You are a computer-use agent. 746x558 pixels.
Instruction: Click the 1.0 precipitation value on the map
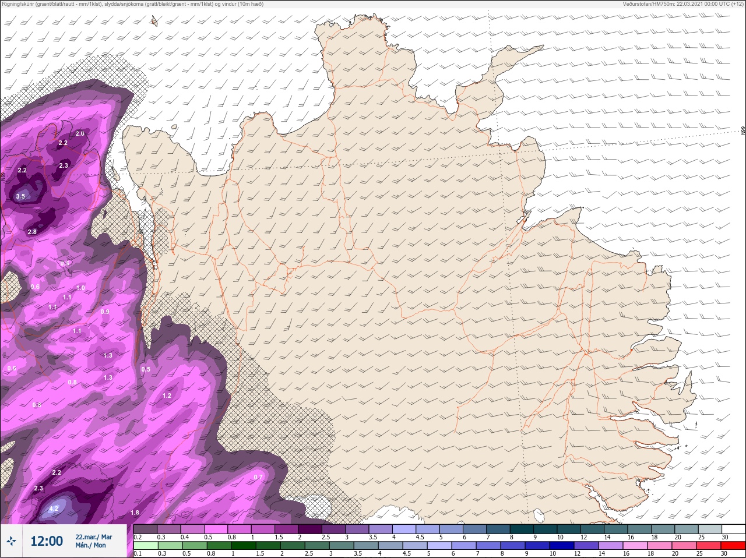(80, 288)
